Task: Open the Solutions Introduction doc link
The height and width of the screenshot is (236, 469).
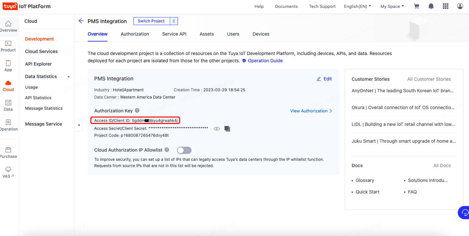Action: click(x=428, y=180)
